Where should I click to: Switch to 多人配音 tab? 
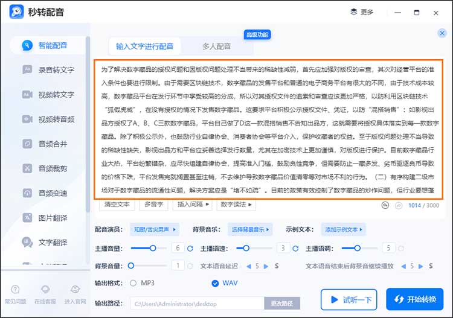click(216, 46)
